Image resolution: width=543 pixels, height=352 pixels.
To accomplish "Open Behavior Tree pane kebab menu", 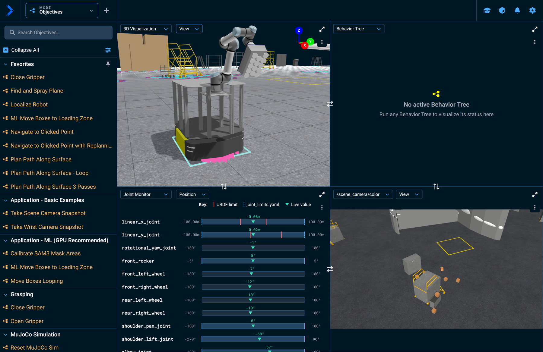I will click(535, 42).
